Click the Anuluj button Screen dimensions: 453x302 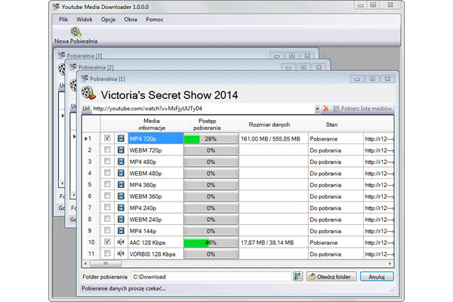(x=377, y=276)
